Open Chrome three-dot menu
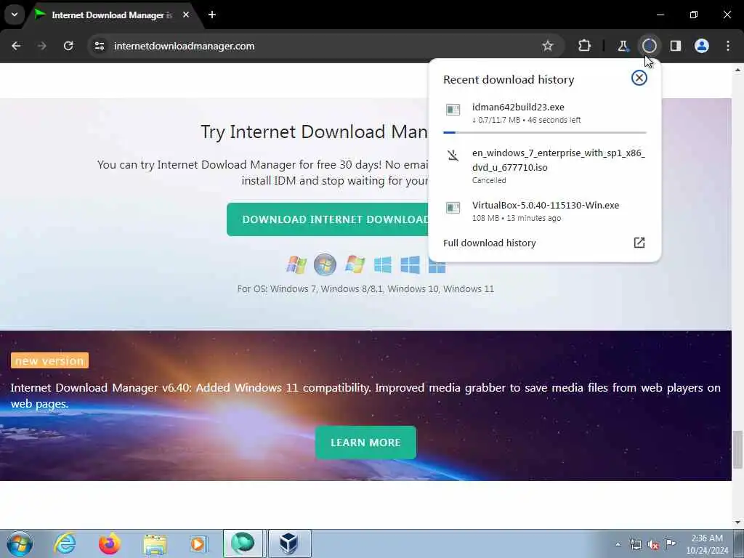Viewport: 744px width, 558px height. (728, 46)
